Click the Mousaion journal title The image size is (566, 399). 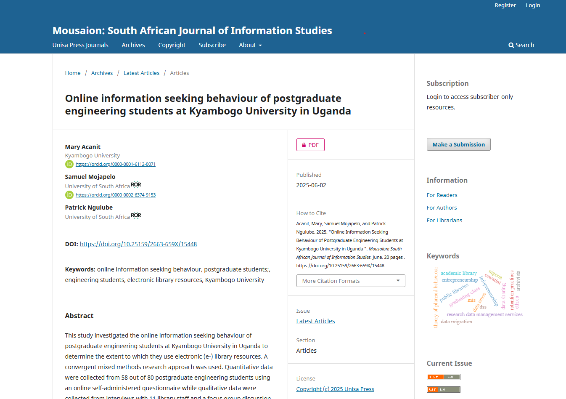tap(192, 31)
